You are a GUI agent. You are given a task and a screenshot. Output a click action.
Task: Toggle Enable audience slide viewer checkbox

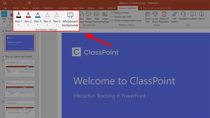point(112,20)
